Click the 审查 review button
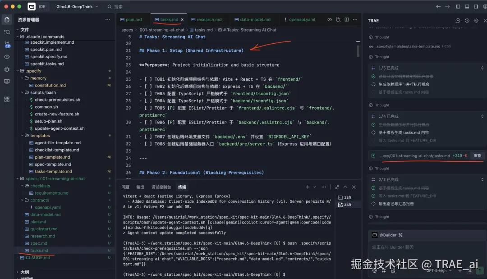487x279 pixels. coord(478,156)
